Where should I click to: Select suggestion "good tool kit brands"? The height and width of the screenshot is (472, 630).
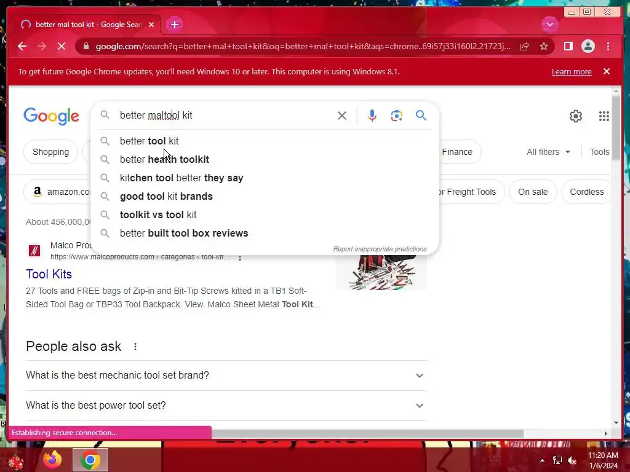pyautogui.click(x=265, y=196)
